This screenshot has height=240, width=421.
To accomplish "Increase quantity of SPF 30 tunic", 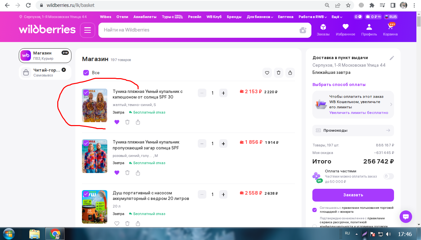I will [x=223, y=93].
